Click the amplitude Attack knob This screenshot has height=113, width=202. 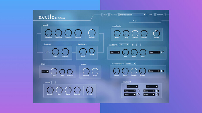click(x=117, y=33)
